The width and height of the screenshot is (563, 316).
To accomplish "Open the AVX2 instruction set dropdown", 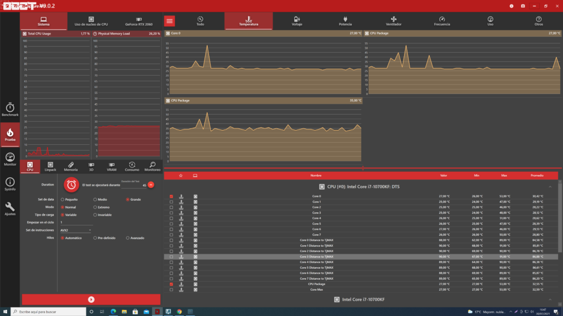I will 76,230.
